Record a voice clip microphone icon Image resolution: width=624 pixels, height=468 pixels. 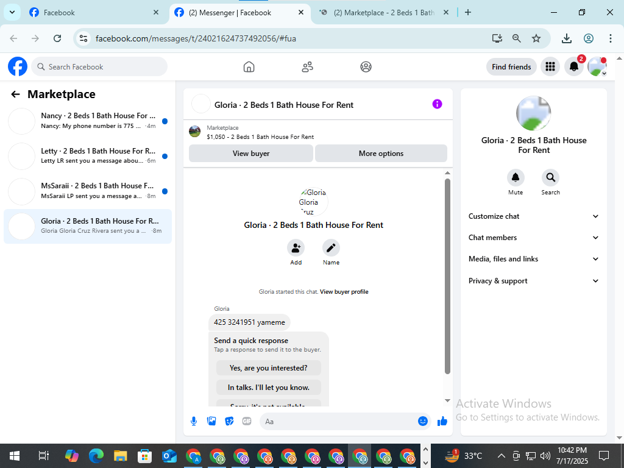coord(194,421)
